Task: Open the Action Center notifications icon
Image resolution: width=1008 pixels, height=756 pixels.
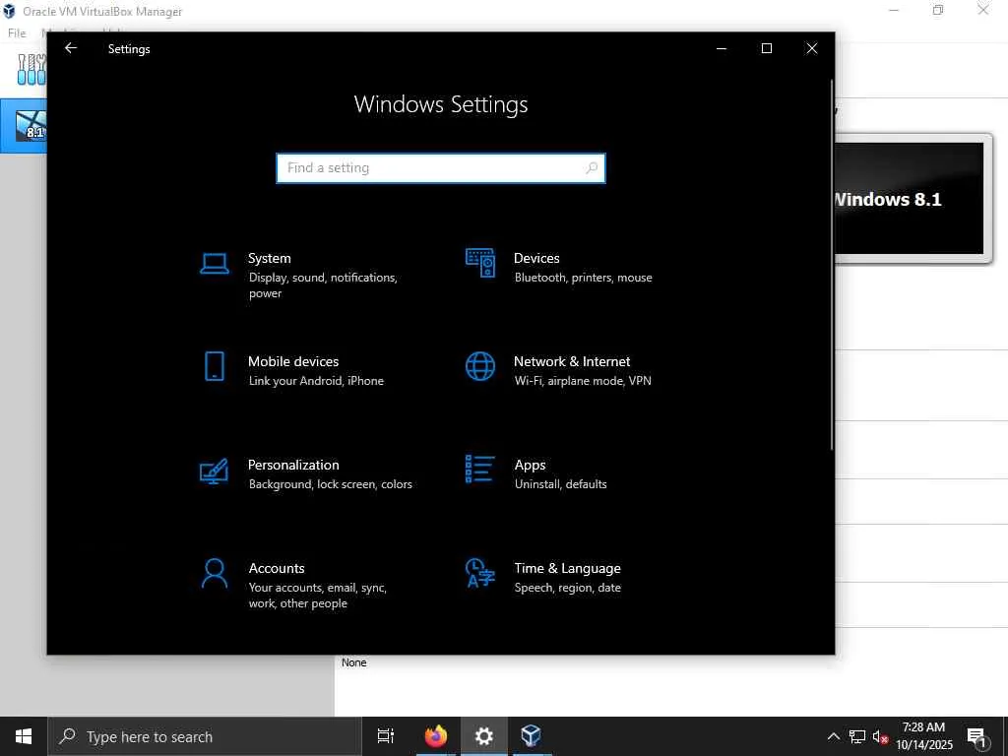Action: pyautogui.click(x=977, y=737)
